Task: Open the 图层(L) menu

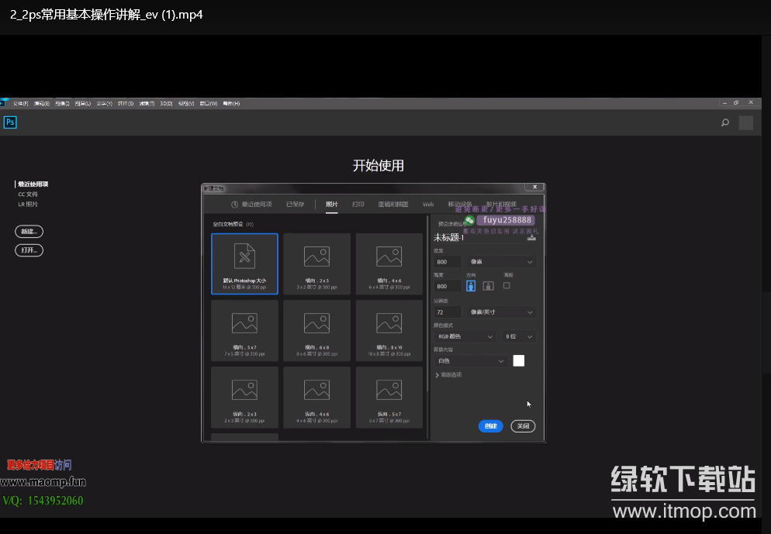Action: (x=82, y=104)
